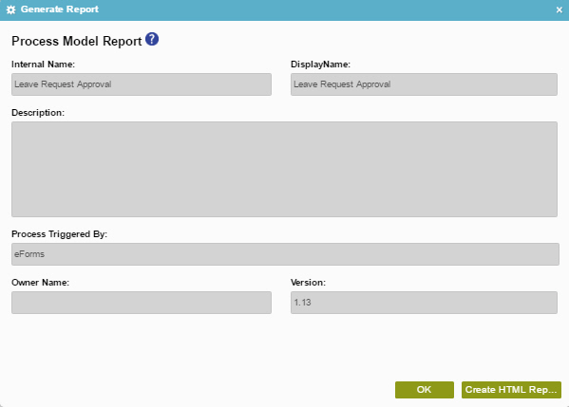Click the Internal Name label
Image resolution: width=569 pixels, height=407 pixels.
pos(43,65)
